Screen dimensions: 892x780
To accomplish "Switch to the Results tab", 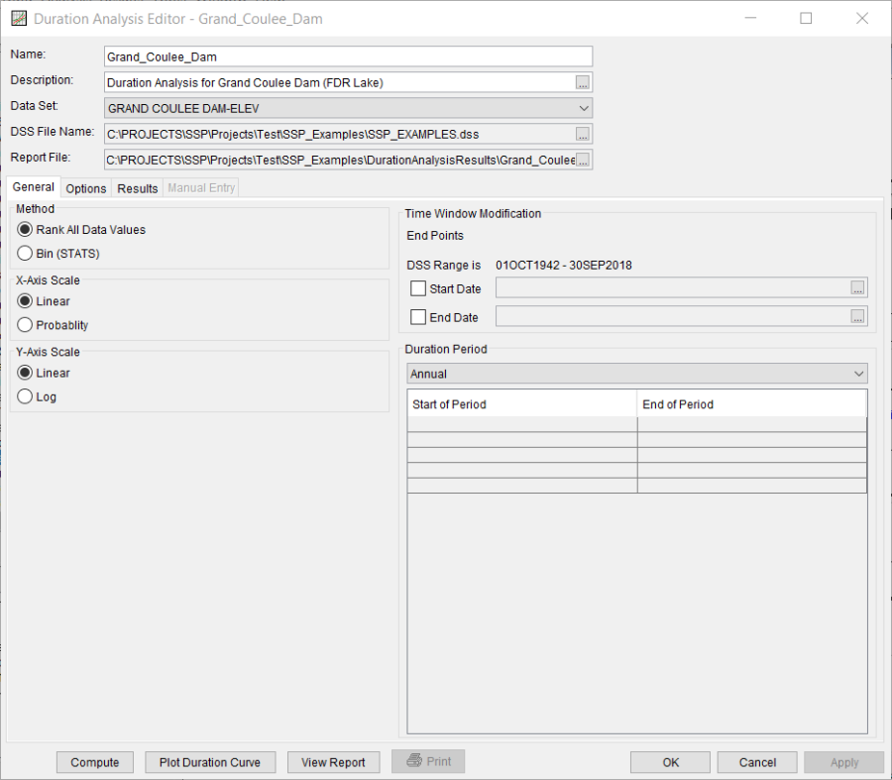I will (137, 187).
